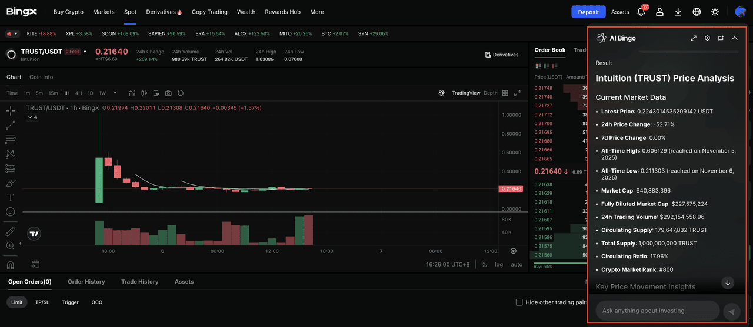Show only bids in order book
This screenshot has width=753, height=327.
546,66
